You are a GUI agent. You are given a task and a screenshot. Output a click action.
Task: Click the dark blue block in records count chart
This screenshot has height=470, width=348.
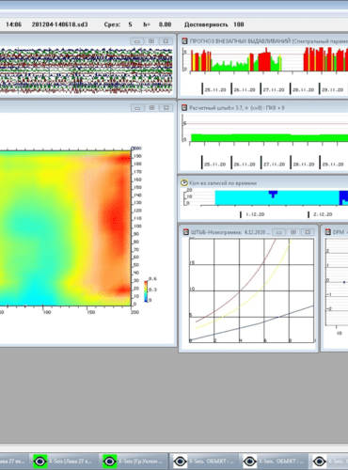click(343, 197)
